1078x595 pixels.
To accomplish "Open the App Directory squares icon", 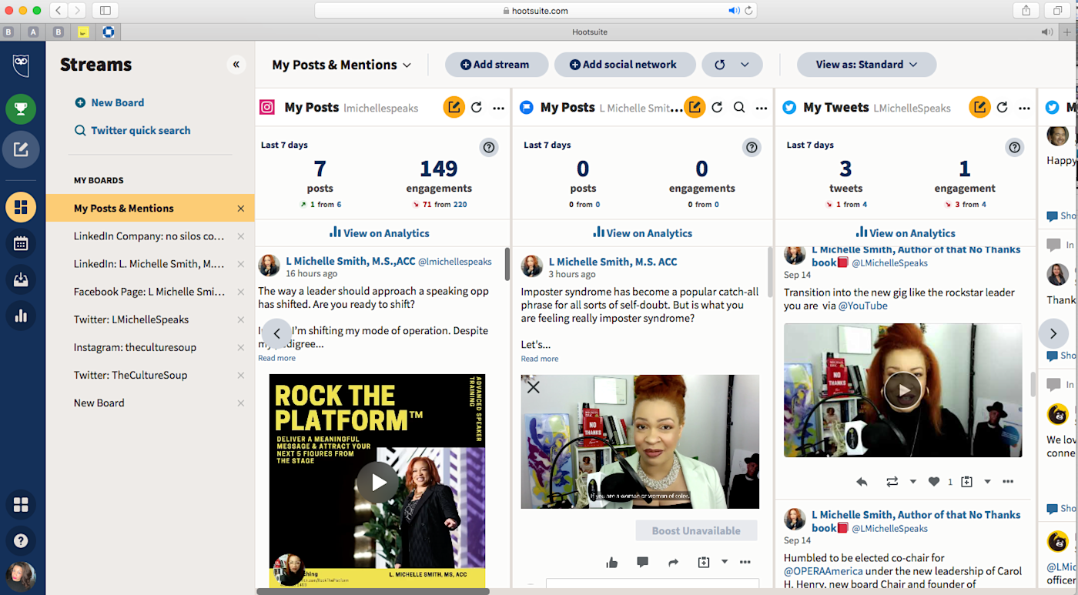I will [21, 505].
